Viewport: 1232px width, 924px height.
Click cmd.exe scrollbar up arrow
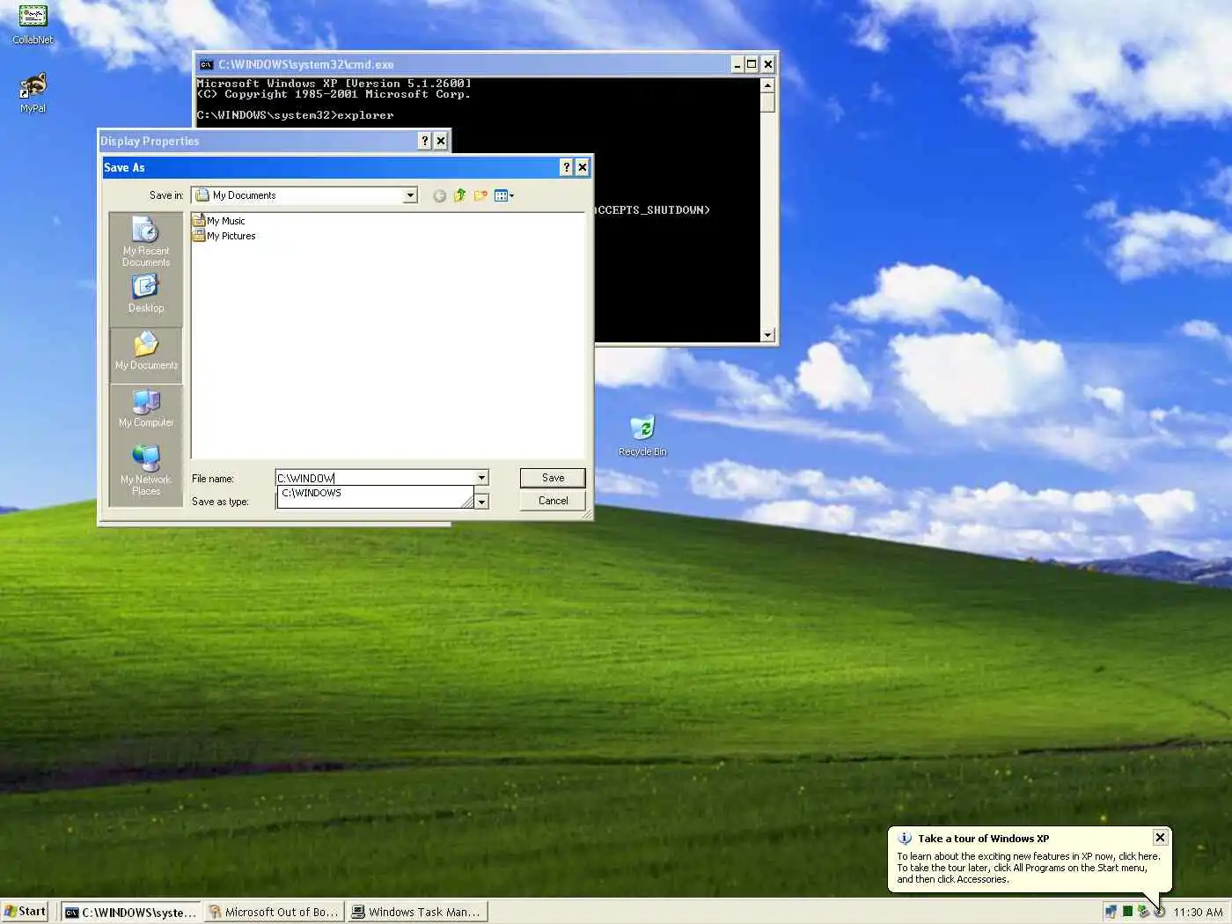(767, 85)
